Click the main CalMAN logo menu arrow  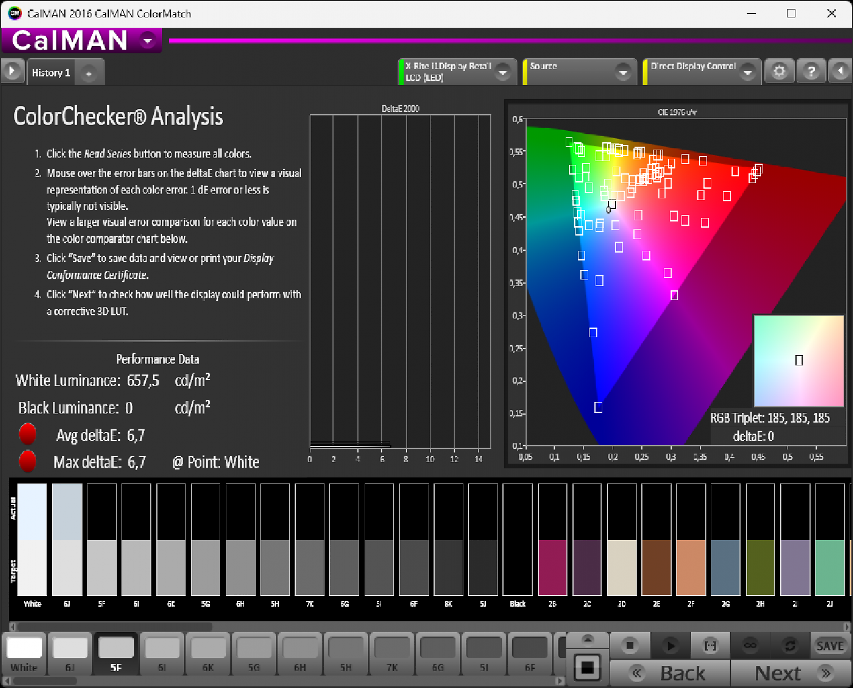(x=148, y=40)
